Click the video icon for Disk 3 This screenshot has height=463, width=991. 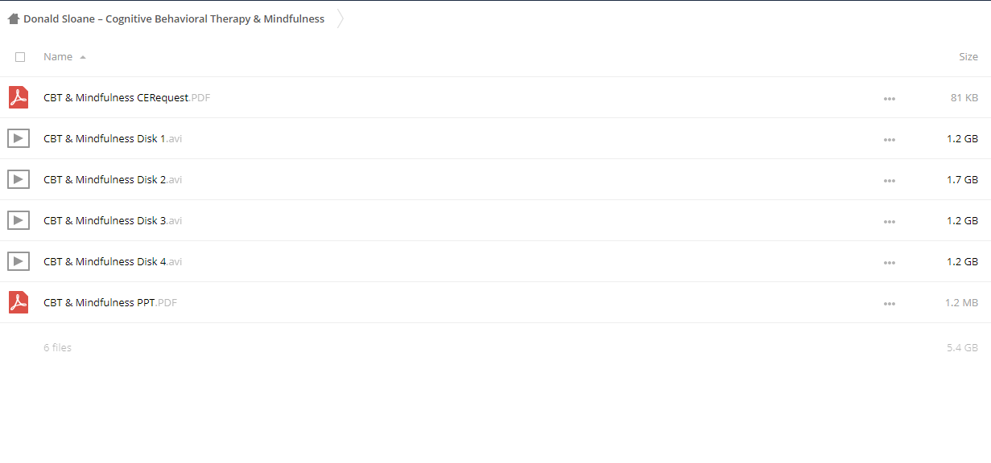[19, 220]
